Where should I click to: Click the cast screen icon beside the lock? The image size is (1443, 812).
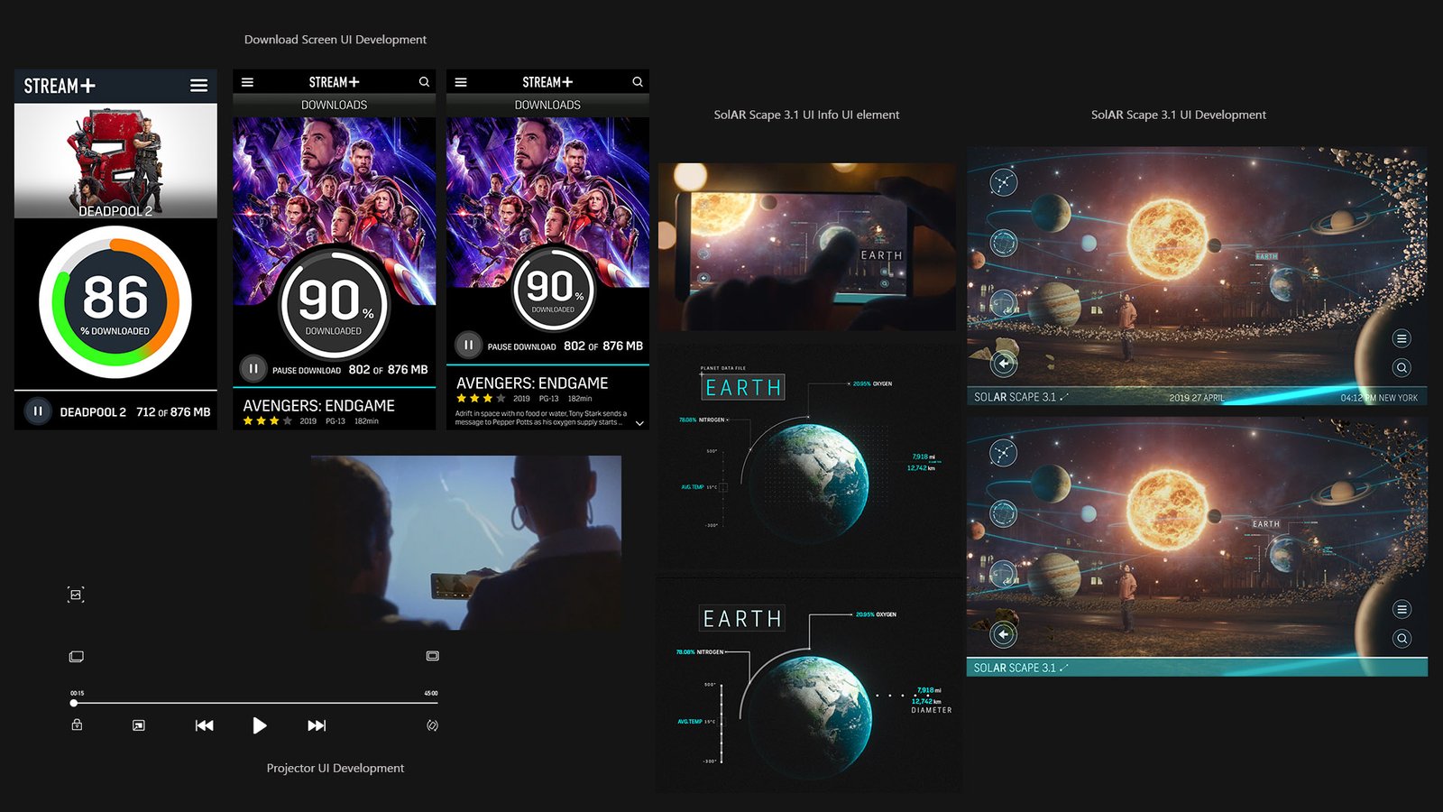coord(138,725)
